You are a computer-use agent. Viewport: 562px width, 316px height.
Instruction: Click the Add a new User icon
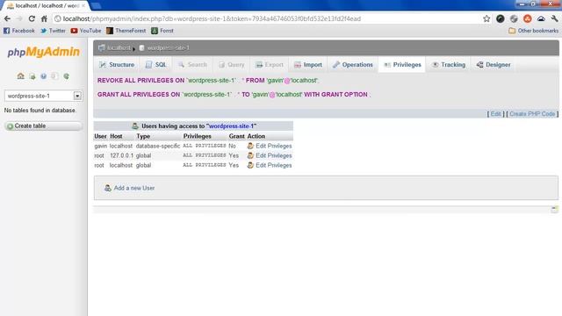(107, 188)
